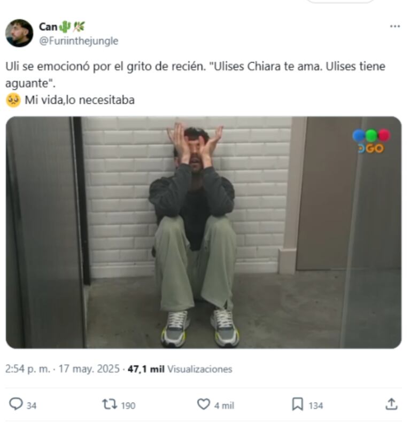Click the Telefe GO logo in image

[x=371, y=141]
